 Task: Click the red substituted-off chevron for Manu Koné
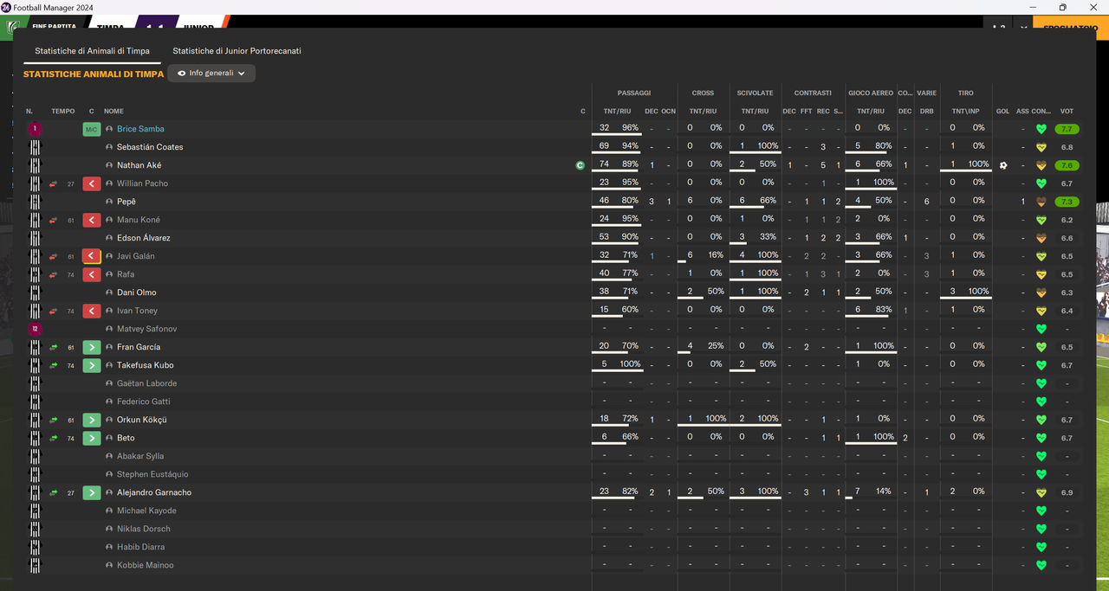click(x=92, y=220)
